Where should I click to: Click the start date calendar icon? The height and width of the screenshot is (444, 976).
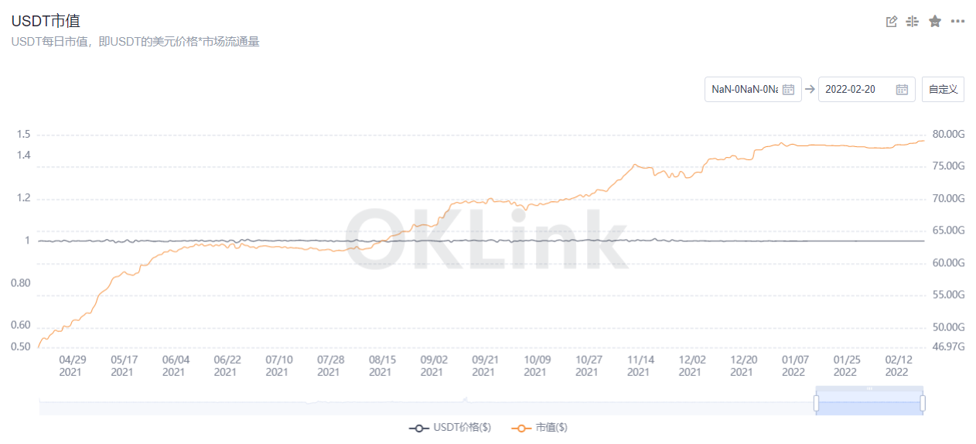(x=789, y=89)
